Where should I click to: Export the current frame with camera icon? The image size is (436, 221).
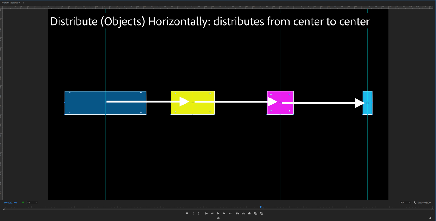249,213
